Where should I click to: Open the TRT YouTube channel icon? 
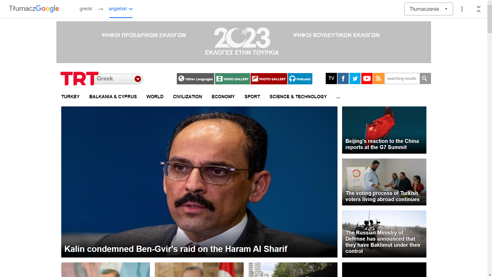pos(367,78)
